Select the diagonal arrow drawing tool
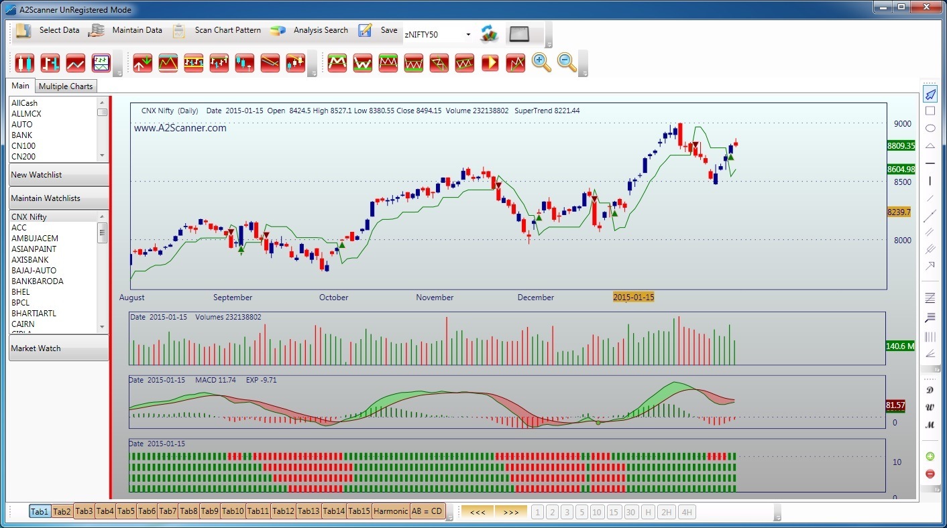The width and height of the screenshot is (947, 528). click(x=930, y=266)
